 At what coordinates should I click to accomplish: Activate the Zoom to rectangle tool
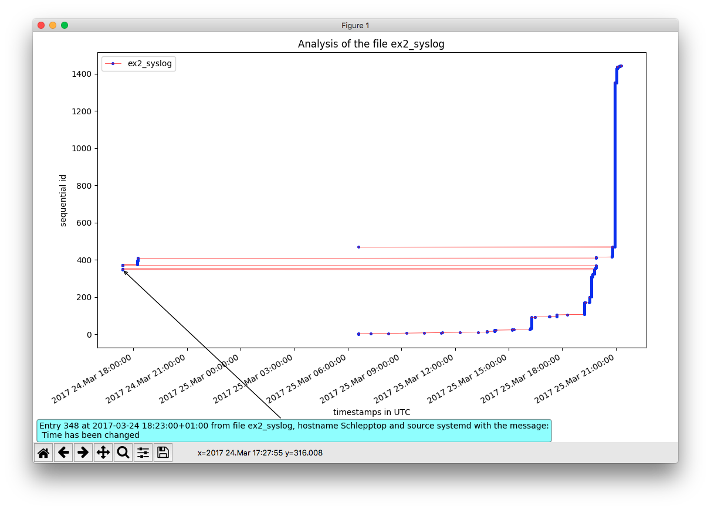tap(123, 453)
